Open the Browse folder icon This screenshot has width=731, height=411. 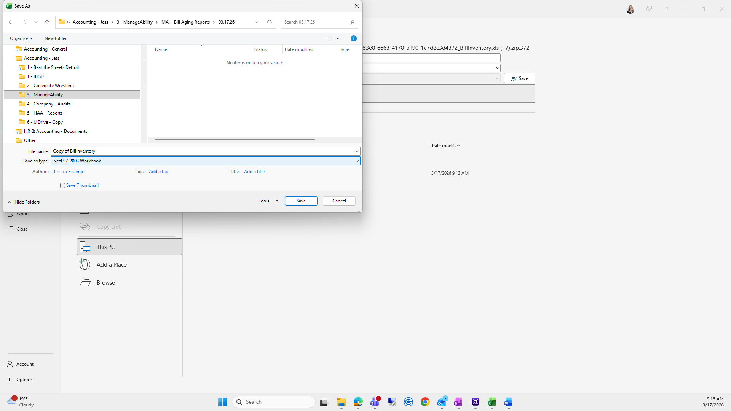pyautogui.click(x=85, y=282)
